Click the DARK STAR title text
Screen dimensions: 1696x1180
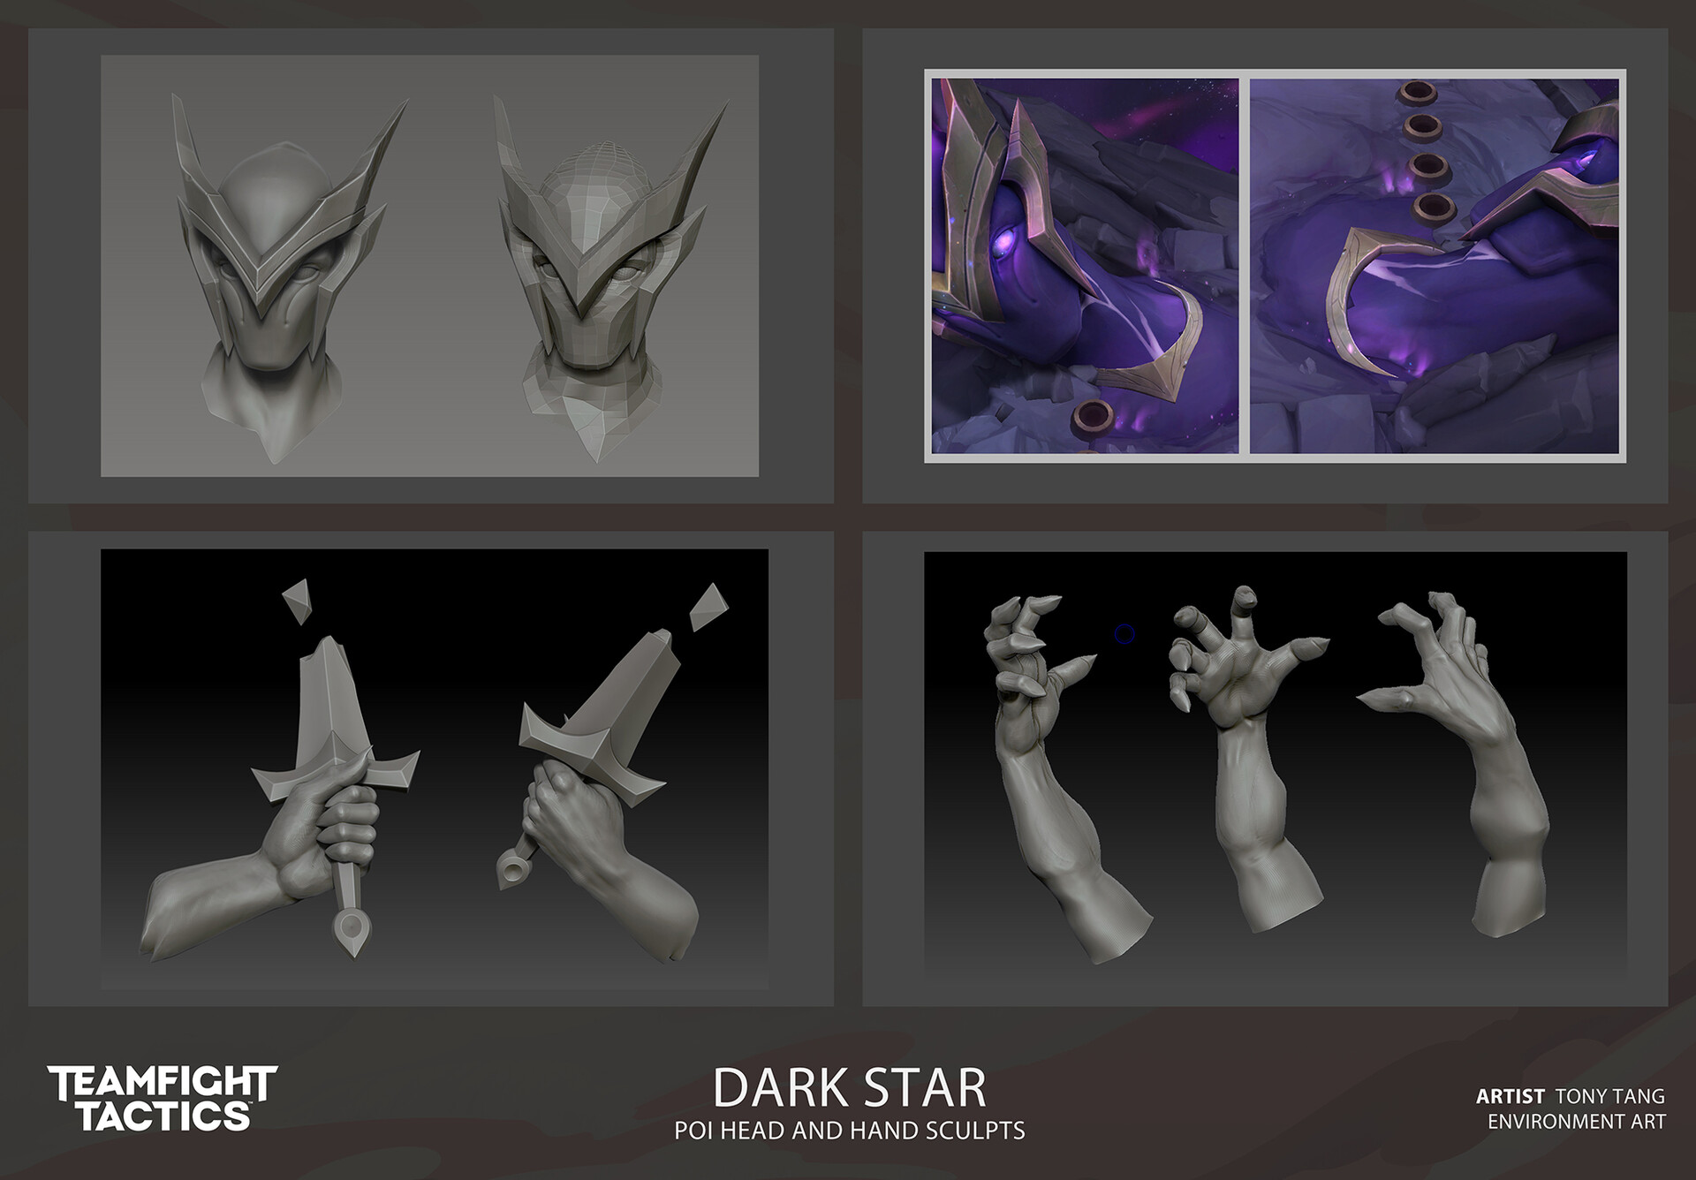[x=850, y=1088]
